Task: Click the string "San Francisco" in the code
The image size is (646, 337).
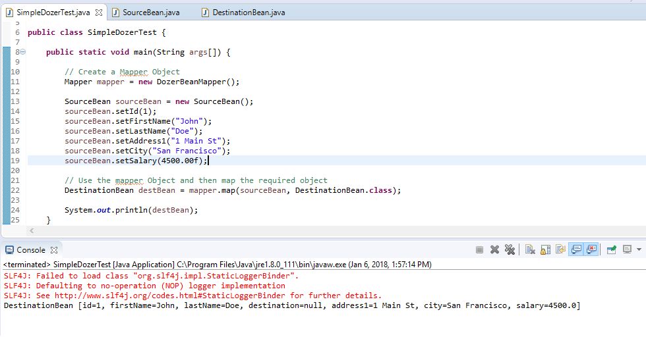Action: click(x=187, y=151)
